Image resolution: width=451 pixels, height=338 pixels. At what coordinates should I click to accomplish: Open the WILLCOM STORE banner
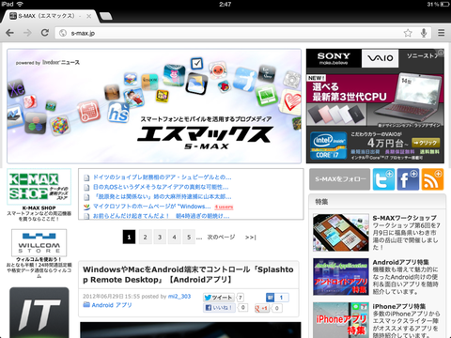pos(39,243)
